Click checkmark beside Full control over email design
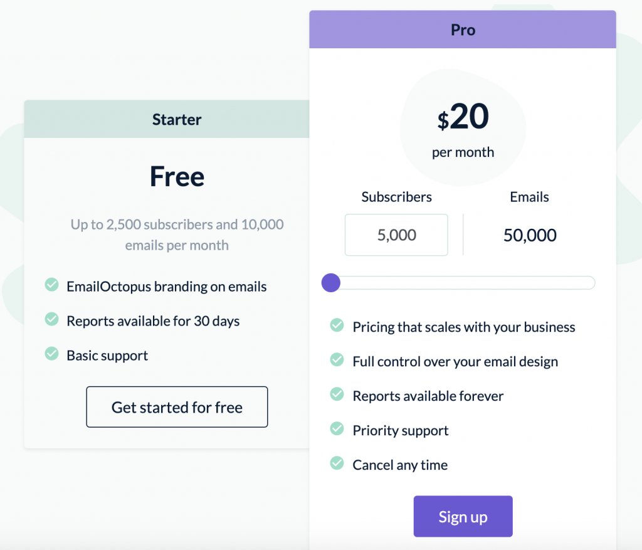 [x=337, y=361]
